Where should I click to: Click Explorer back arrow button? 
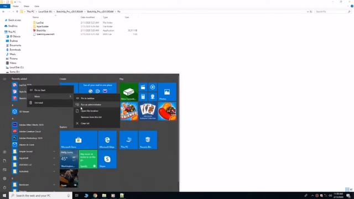pyautogui.click(x=3, y=12)
